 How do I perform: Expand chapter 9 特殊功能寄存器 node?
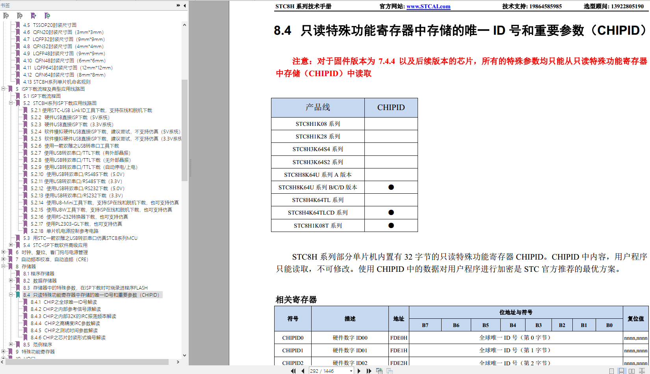(x=4, y=352)
